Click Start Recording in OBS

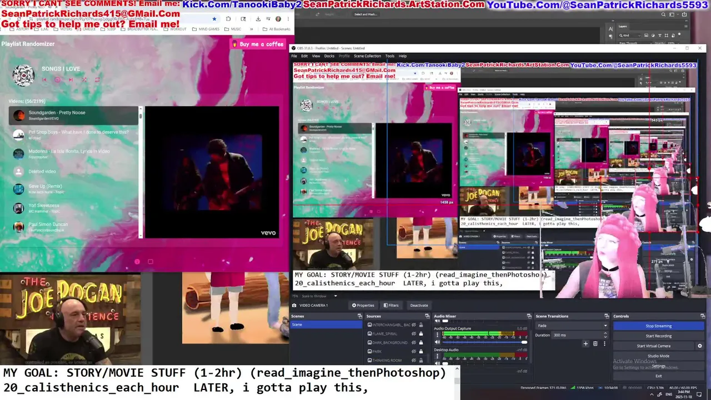658,336
